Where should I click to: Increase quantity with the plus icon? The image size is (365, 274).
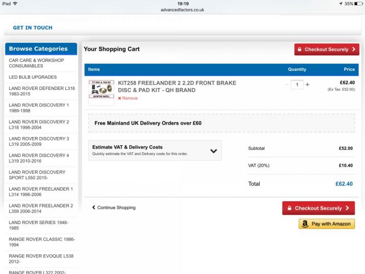click(x=307, y=84)
